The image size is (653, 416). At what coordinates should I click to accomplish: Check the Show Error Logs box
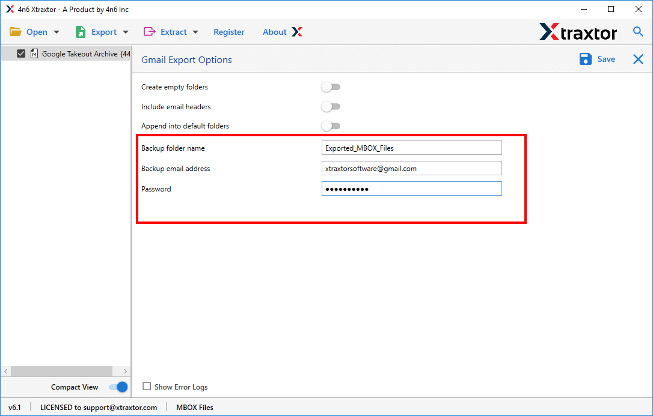[147, 387]
